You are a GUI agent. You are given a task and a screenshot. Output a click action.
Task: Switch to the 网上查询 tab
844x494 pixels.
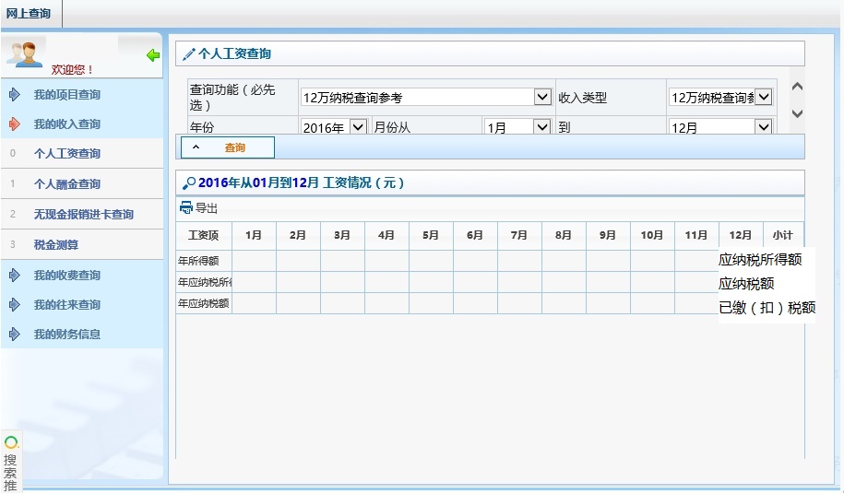click(29, 14)
